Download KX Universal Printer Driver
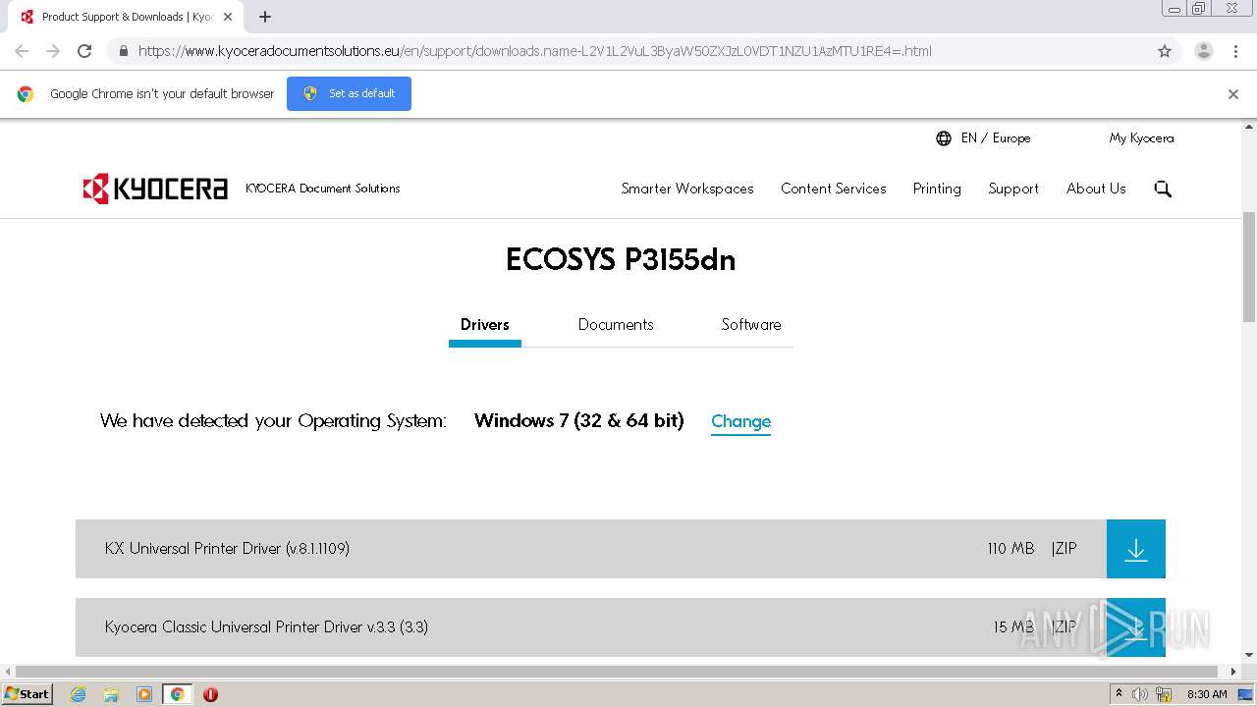 1135,549
